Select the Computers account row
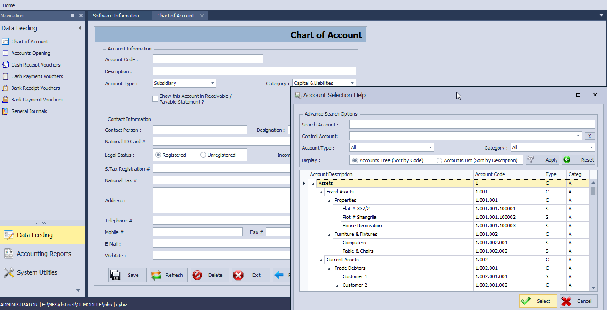 tap(449, 243)
